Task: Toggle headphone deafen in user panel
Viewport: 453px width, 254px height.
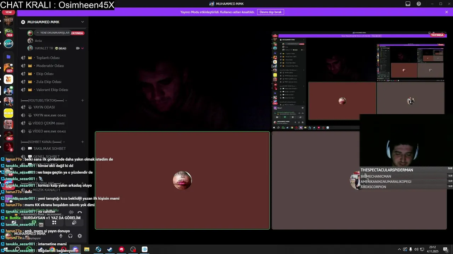Action: (70, 236)
